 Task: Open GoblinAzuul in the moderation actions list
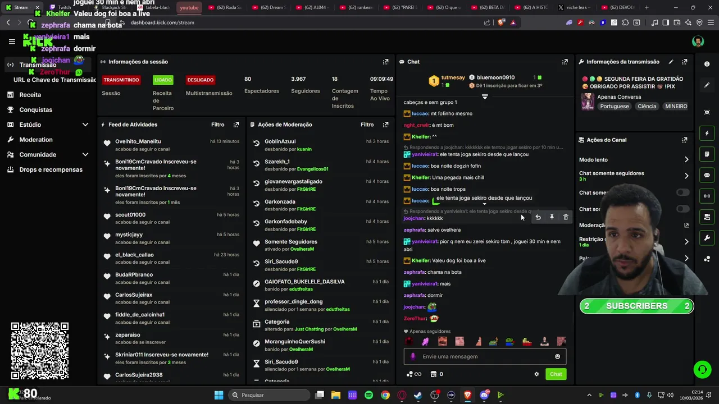[x=280, y=141]
